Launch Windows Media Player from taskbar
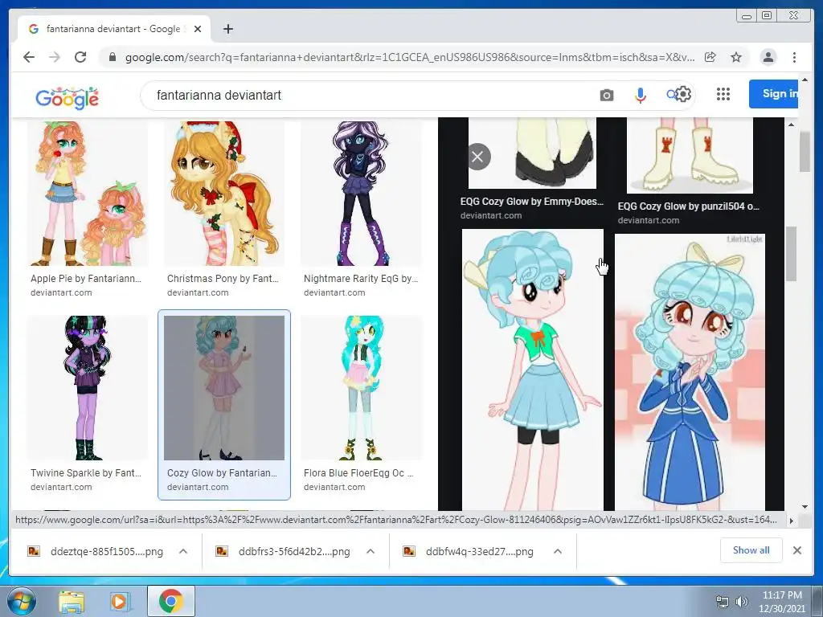The width and height of the screenshot is (823, 617). (x=121, y=602)
